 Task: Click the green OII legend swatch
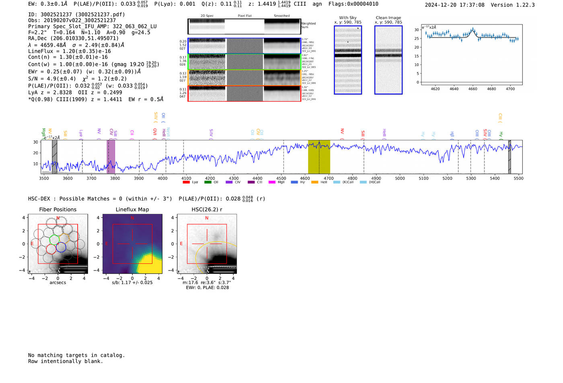pos(208,182)
